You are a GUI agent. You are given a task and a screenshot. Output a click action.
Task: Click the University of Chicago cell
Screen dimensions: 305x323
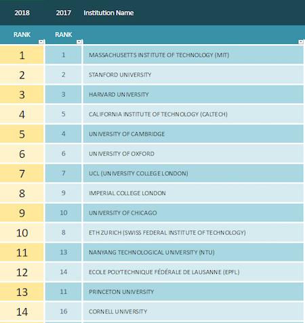click(193, 213)
